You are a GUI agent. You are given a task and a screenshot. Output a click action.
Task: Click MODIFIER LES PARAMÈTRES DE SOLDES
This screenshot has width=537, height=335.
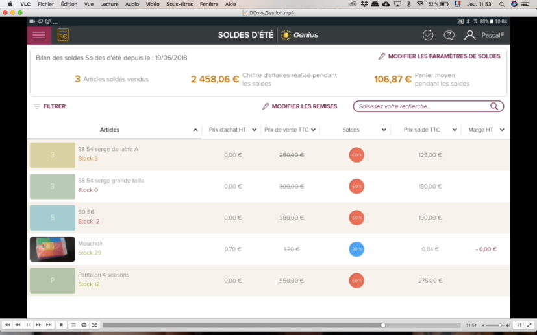coord(440,56)
